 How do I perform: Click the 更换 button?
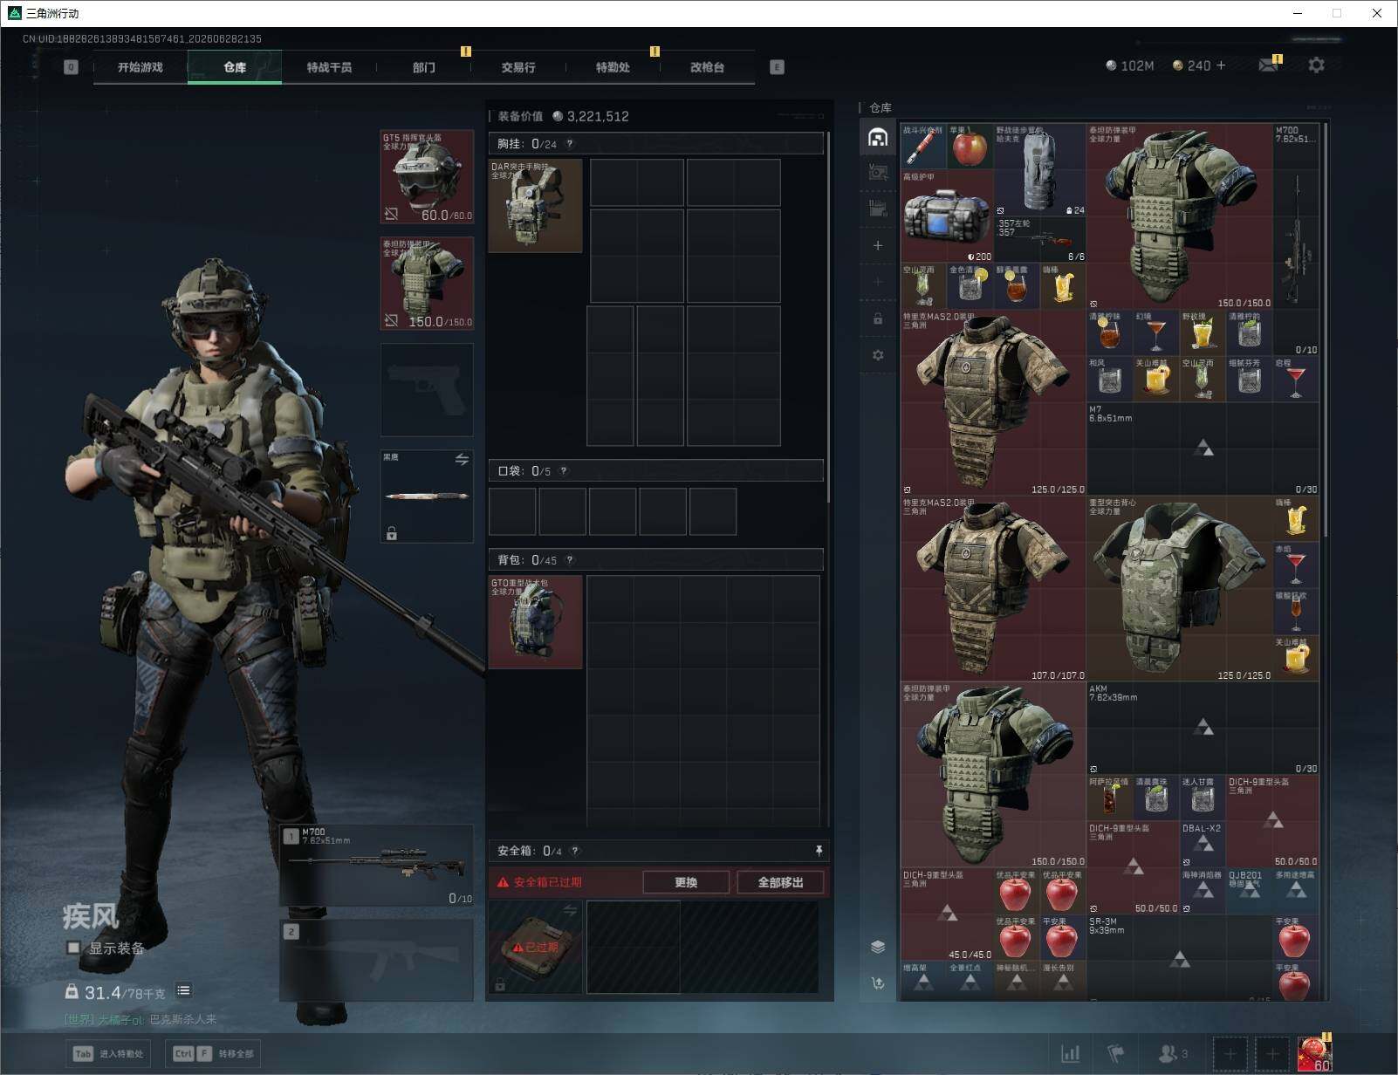(x=686, y=882)
